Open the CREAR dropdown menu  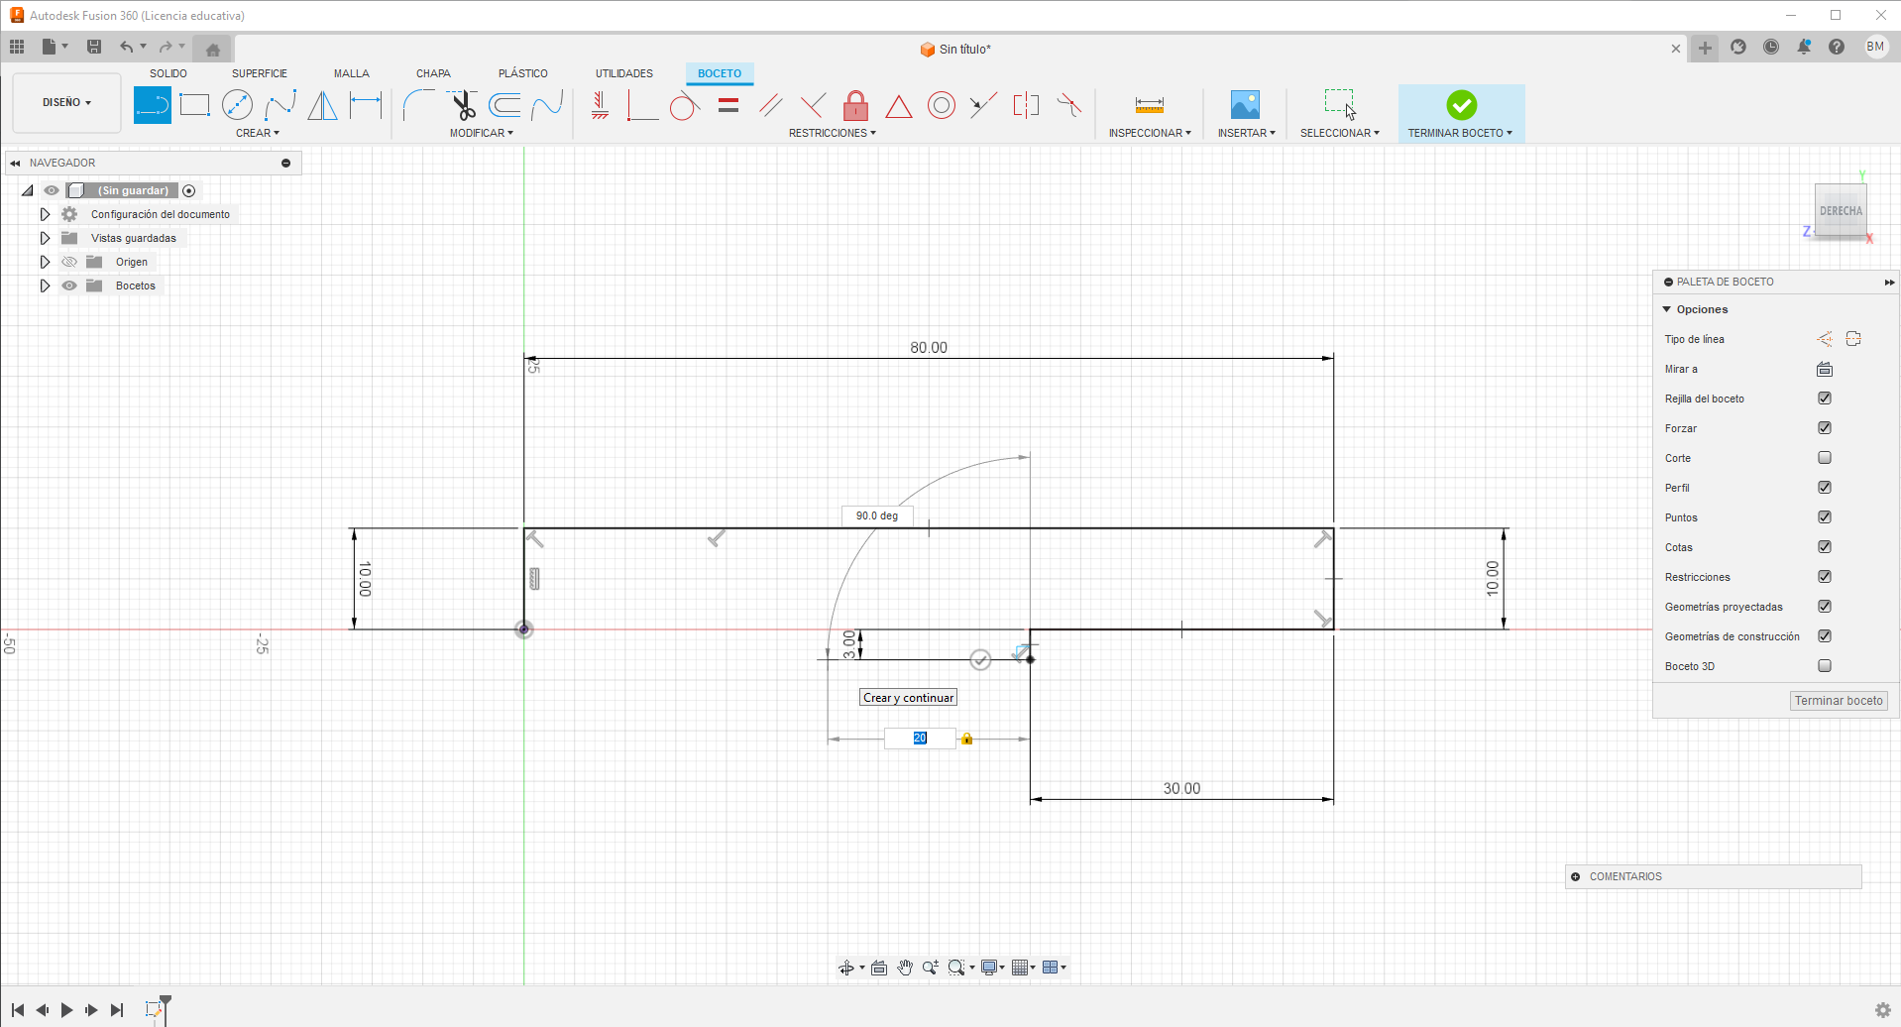click(258, 133)
